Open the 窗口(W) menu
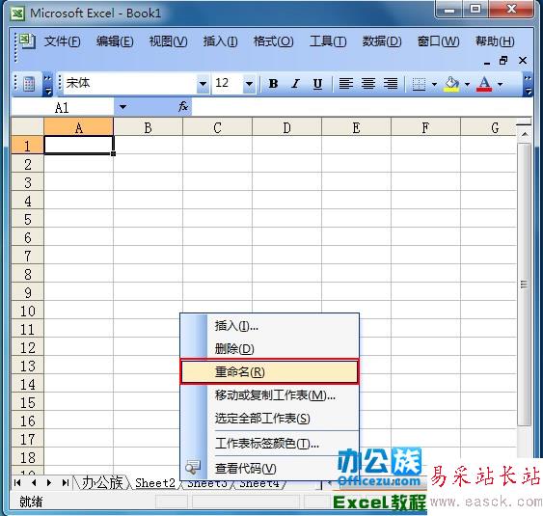543x516 pixels. 438,41
